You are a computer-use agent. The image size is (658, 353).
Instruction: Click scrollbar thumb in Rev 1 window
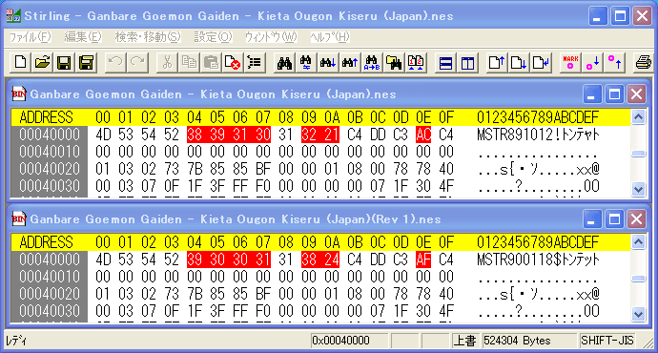click(x=638, y=279)
